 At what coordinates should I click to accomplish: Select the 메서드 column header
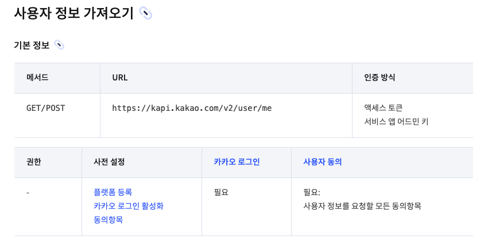click(x=57, y=78)
